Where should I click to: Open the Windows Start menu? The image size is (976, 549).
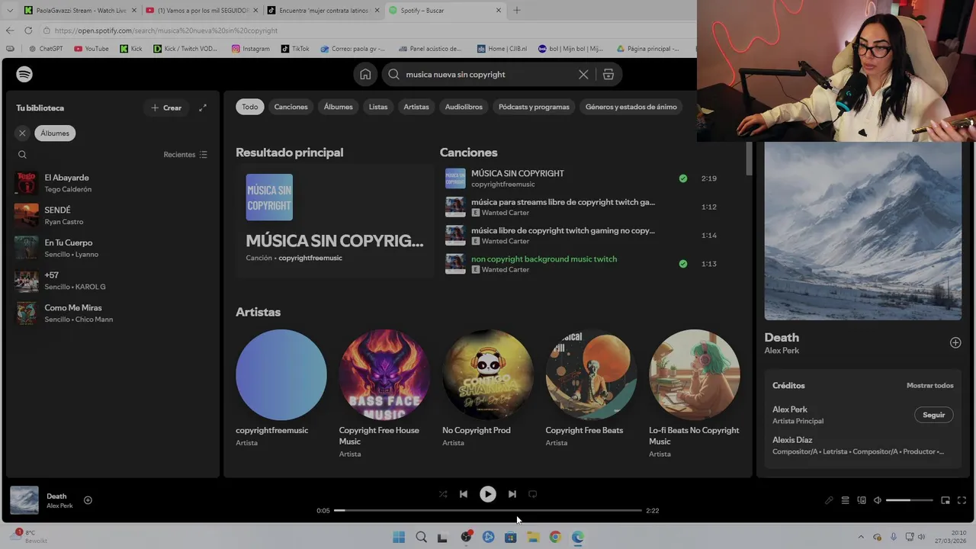[x=399, y=537]
